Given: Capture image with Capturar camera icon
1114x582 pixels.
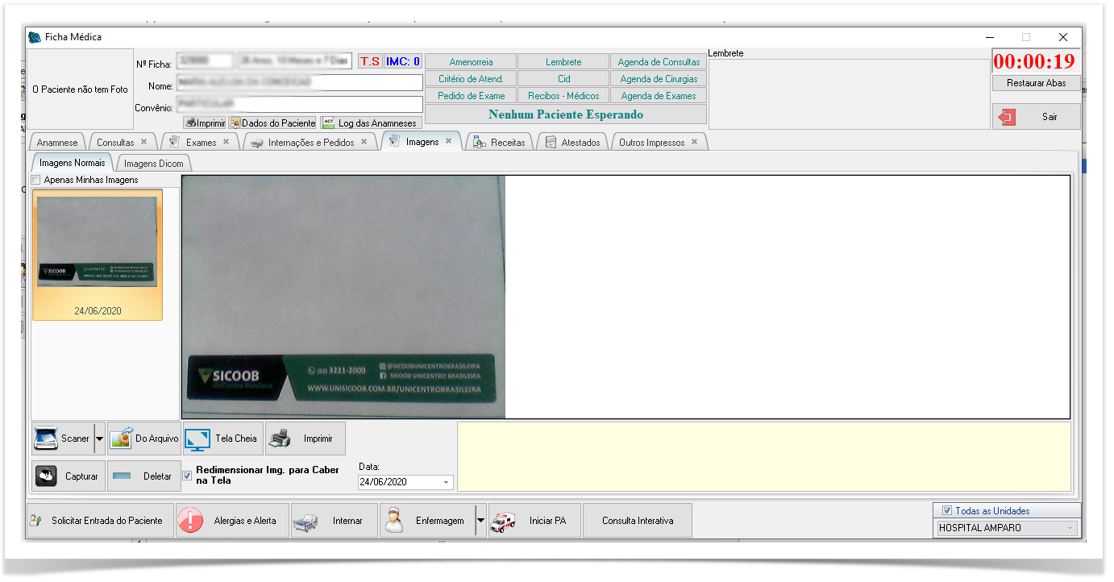Looking at the screenshot, I should [47, 476].
